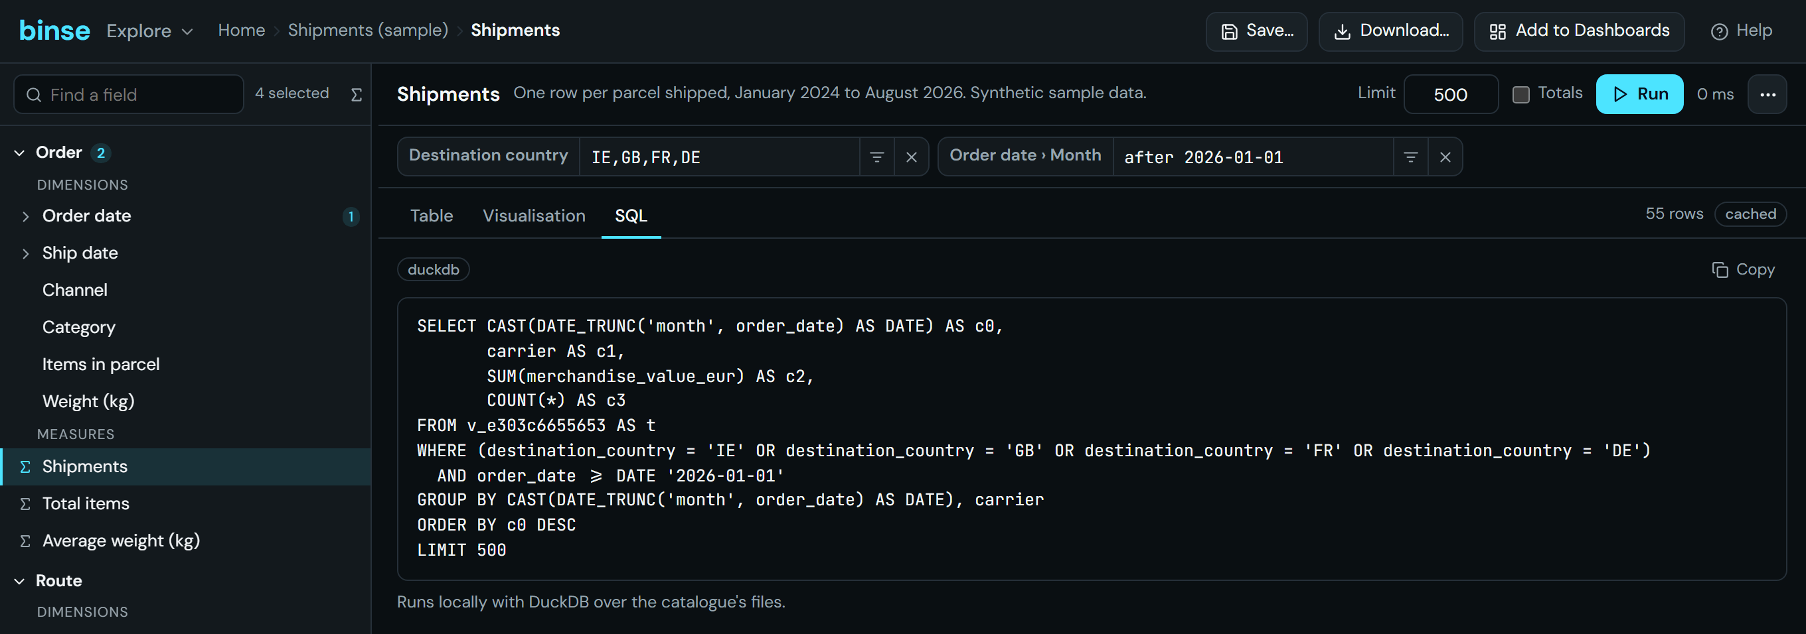
Task: Select the SQL tab
Action: pos(631,216)
